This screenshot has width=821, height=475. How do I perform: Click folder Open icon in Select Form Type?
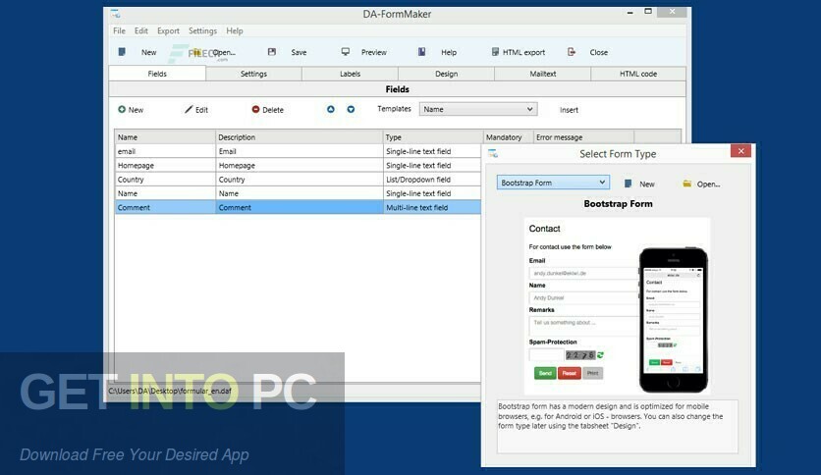[687, 184]
